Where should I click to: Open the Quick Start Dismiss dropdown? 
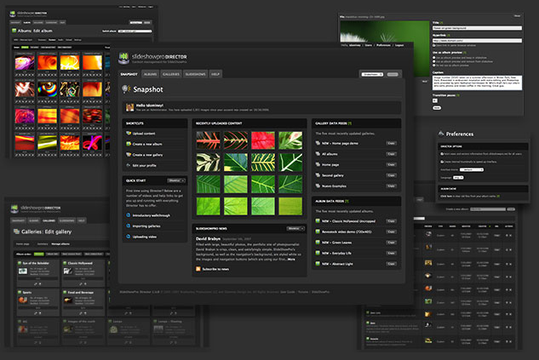[176, 180]
